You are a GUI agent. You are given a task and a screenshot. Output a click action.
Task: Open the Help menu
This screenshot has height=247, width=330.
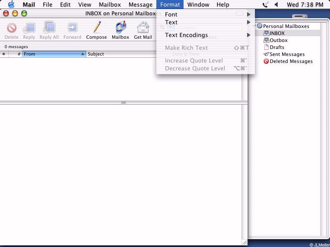[x=223, y=5]
